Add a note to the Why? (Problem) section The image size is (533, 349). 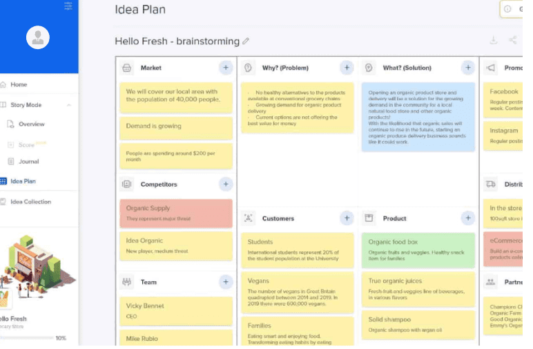tap(347, 68)
